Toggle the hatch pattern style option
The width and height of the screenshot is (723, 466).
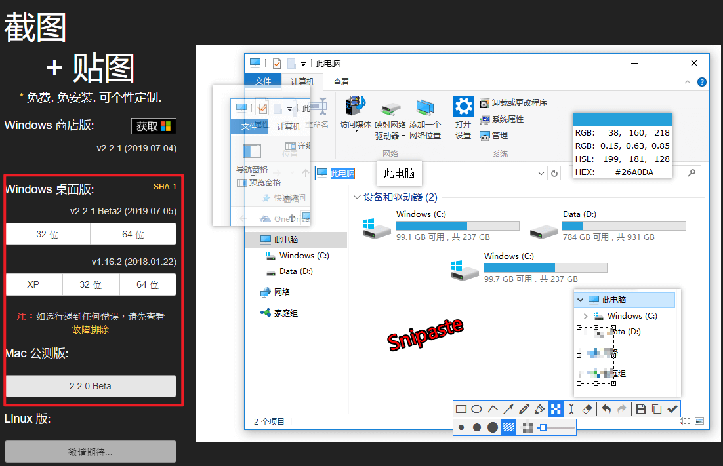coord(508,427)
